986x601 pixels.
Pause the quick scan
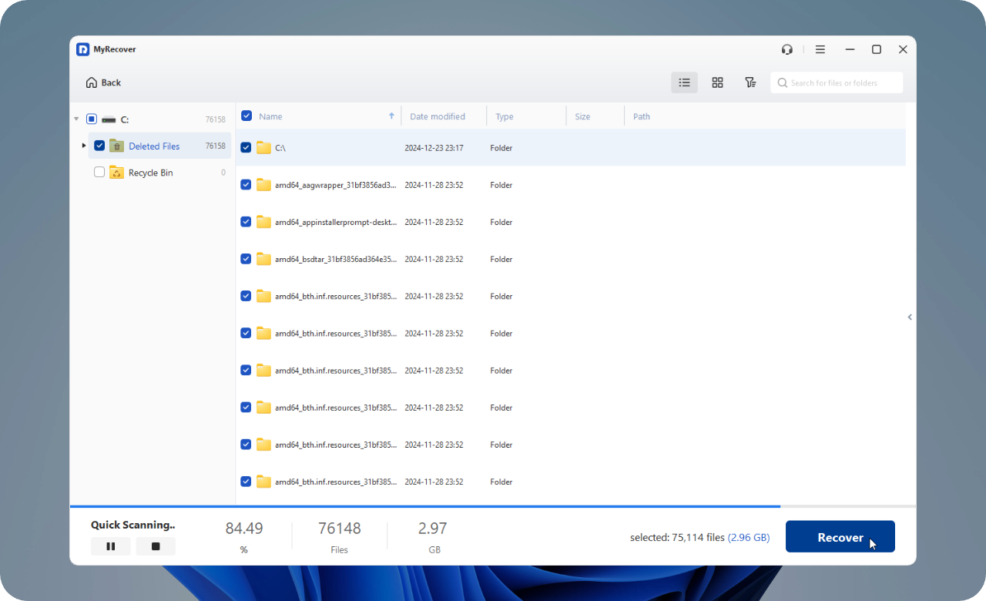point(110,546)
